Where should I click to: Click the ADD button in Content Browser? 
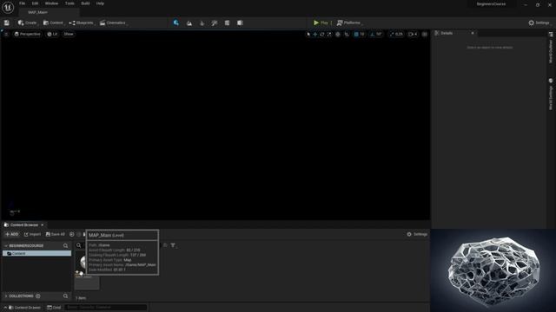click(x=11, y=234)
